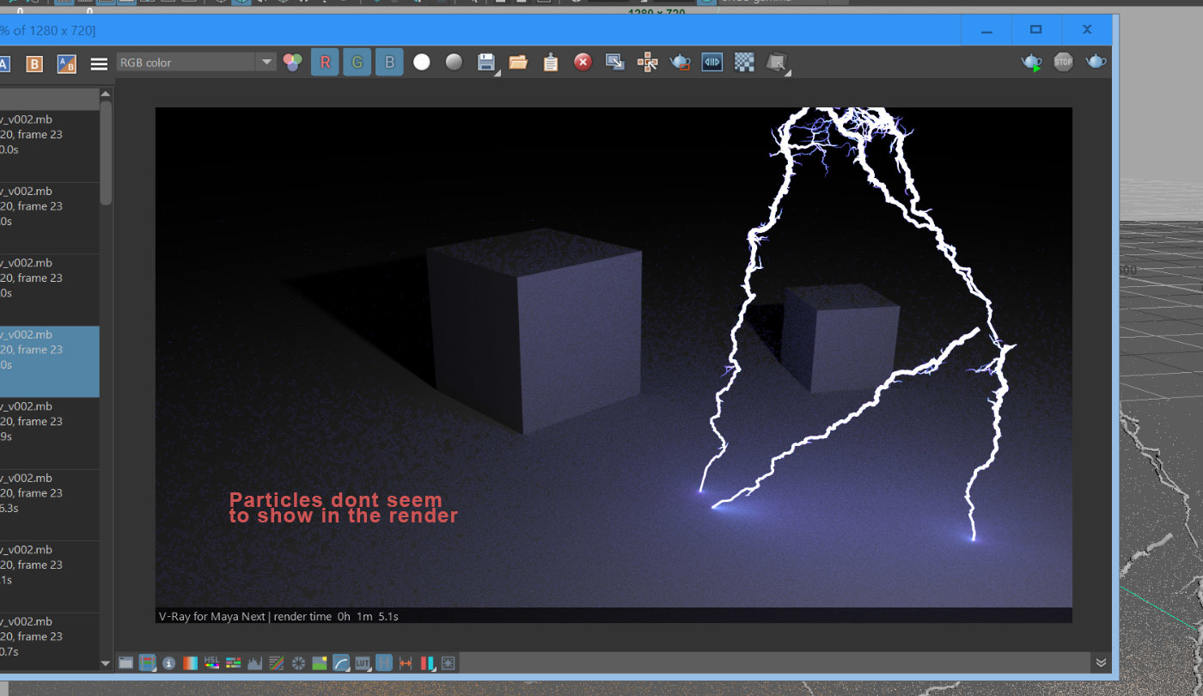Click the history list scroll down arrow

point(107,663)
